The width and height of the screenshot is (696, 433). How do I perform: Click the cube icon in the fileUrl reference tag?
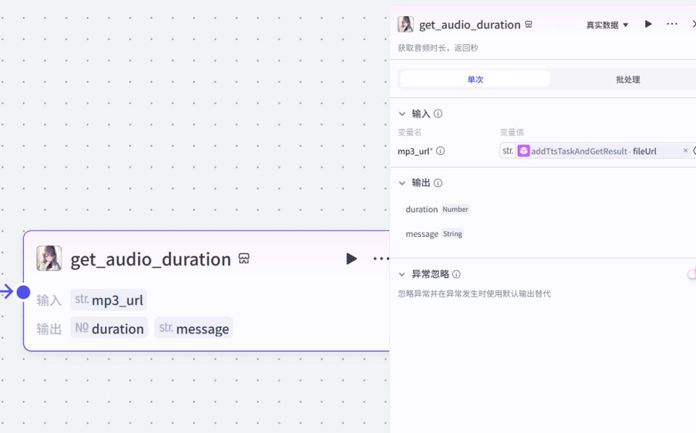(x=523, y=150)
